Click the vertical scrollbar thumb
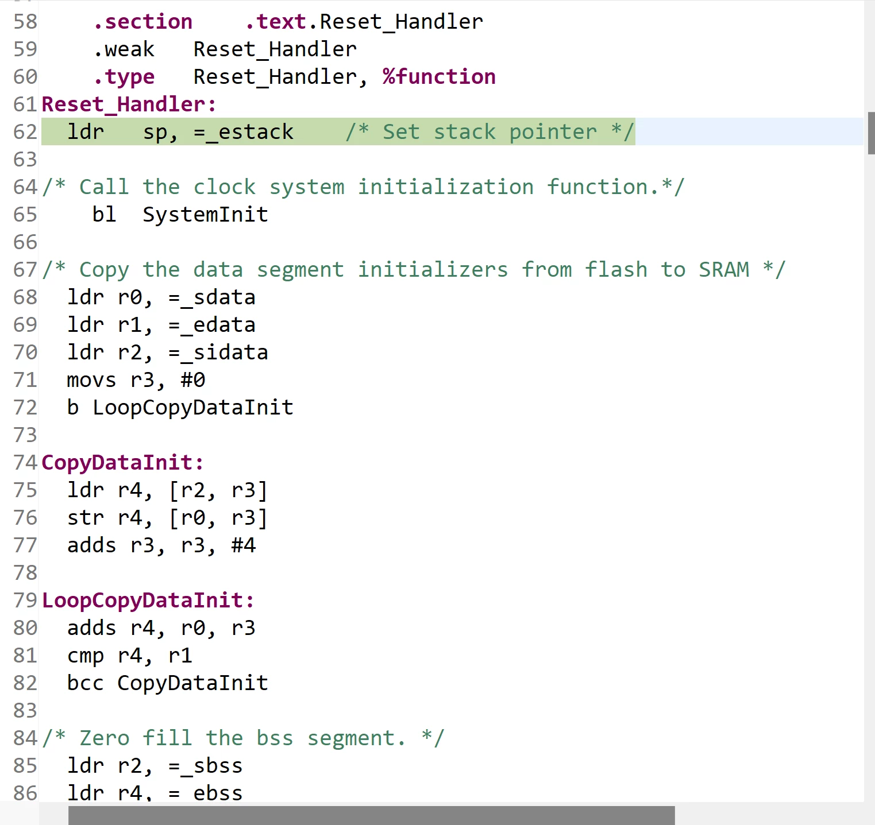The width and height of the screenshot is (875, 825). click(x=872, y=133)
